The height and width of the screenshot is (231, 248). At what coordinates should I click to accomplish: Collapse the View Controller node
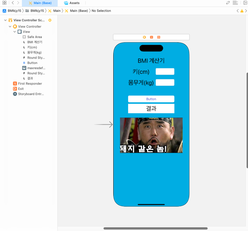tap(10, 26)
